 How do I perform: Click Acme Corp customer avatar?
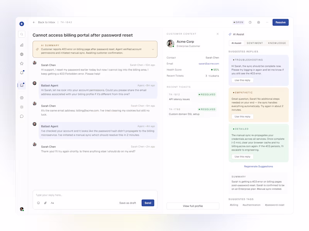170,44
